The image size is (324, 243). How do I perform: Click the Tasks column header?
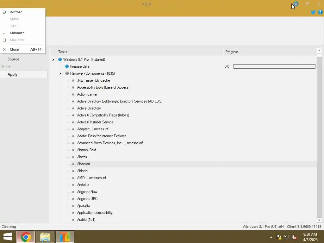click(136, 52)
